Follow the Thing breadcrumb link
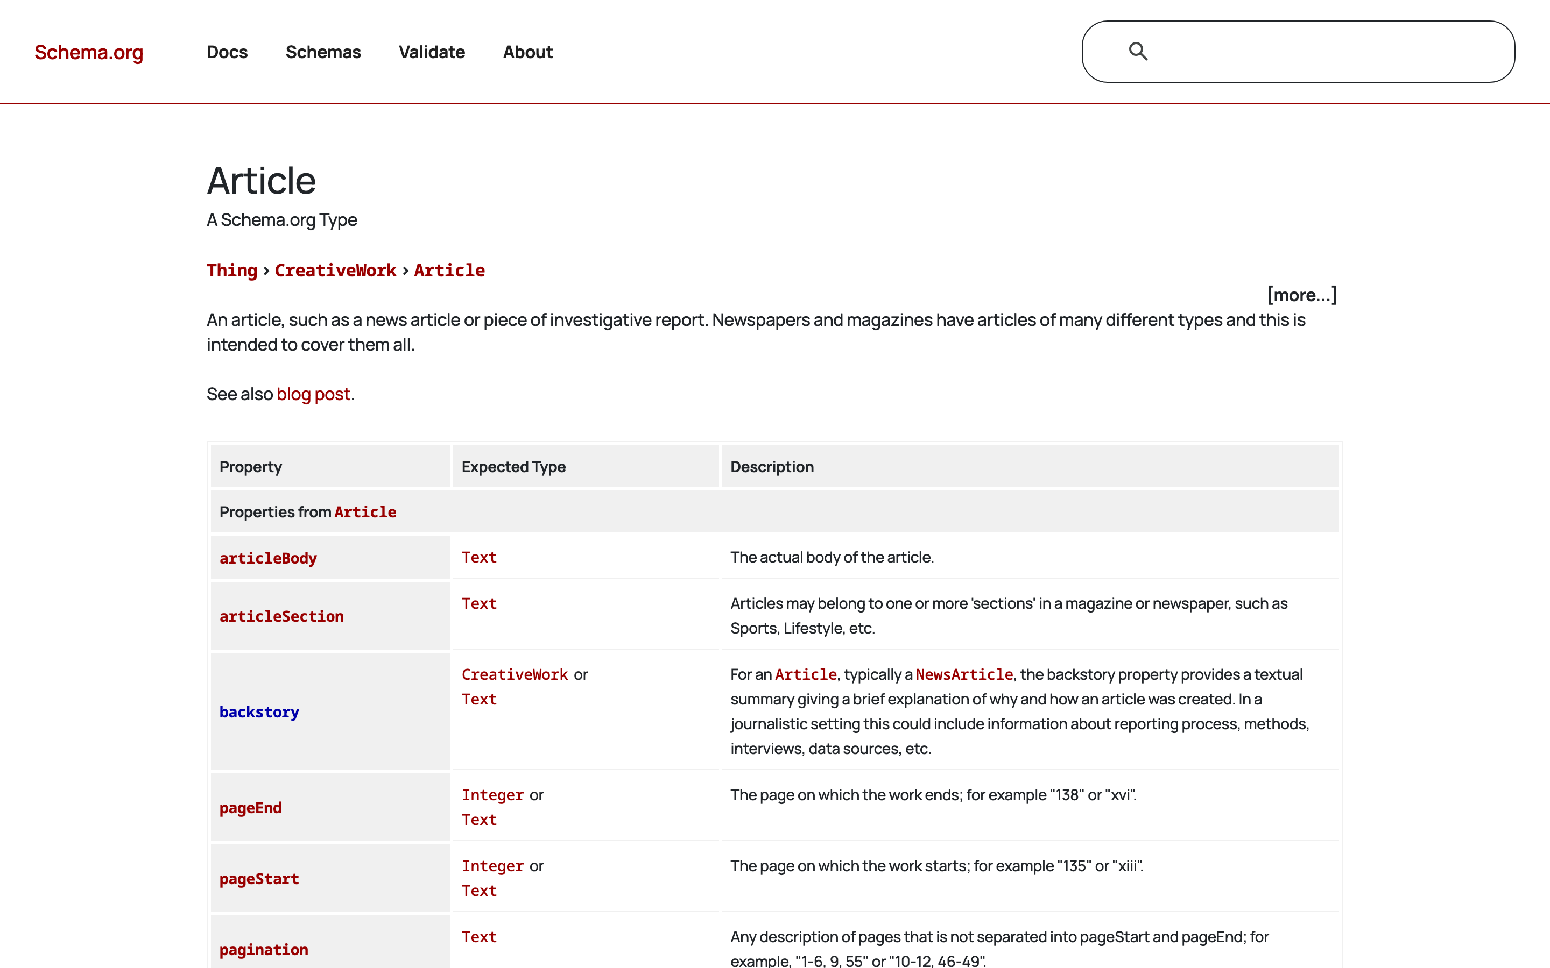Screen dimensions: 1550x968 [x=232, y=270]
